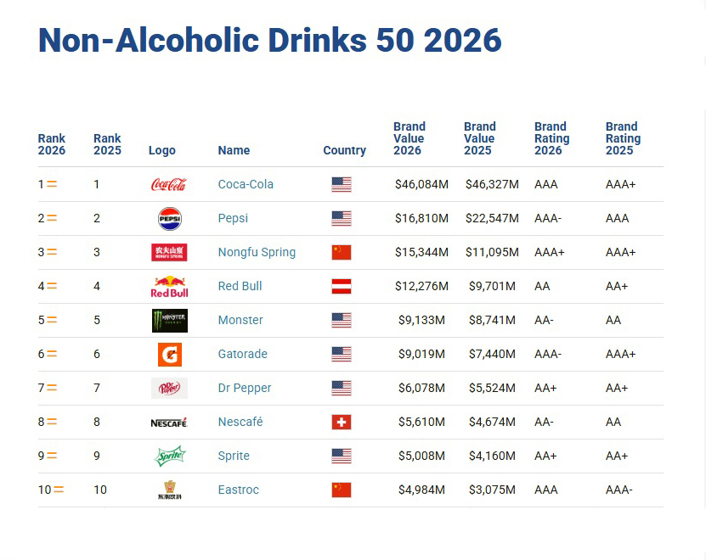Click the Dr Pepper logo
Viewport: 706px width, 560px height.
point(169,388)
